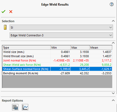Click the Bending moment mean value -3.2553

tap(107, 73)
